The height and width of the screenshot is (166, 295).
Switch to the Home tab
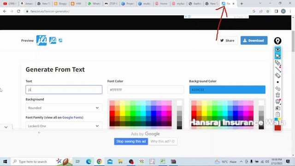click(161, 4)
